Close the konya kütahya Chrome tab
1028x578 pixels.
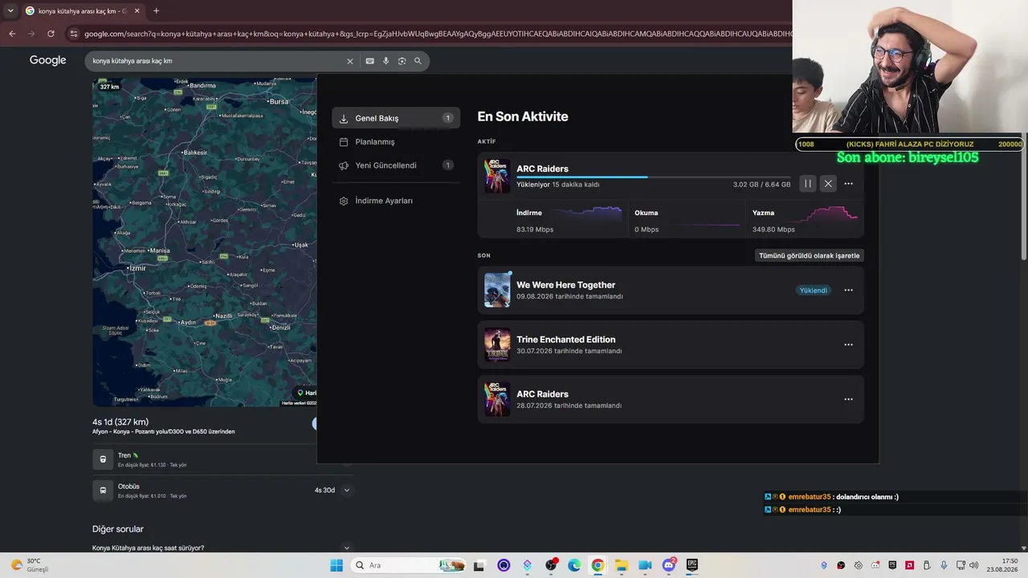(x=137, y=11)
